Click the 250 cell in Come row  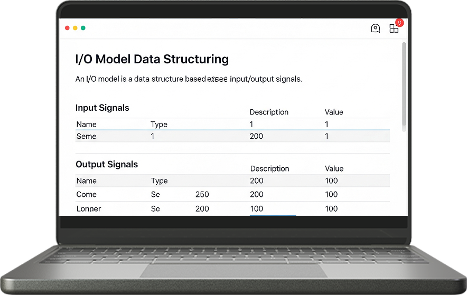(x=202, y=194)
